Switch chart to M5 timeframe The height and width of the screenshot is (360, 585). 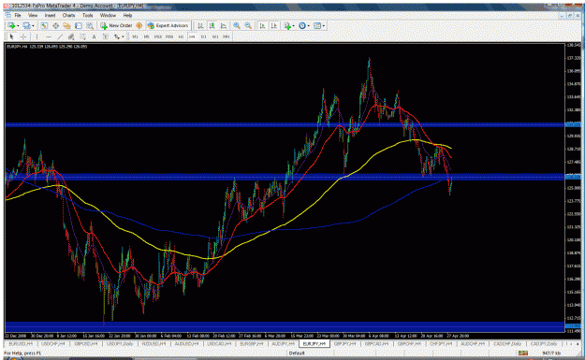click(147, 36)
